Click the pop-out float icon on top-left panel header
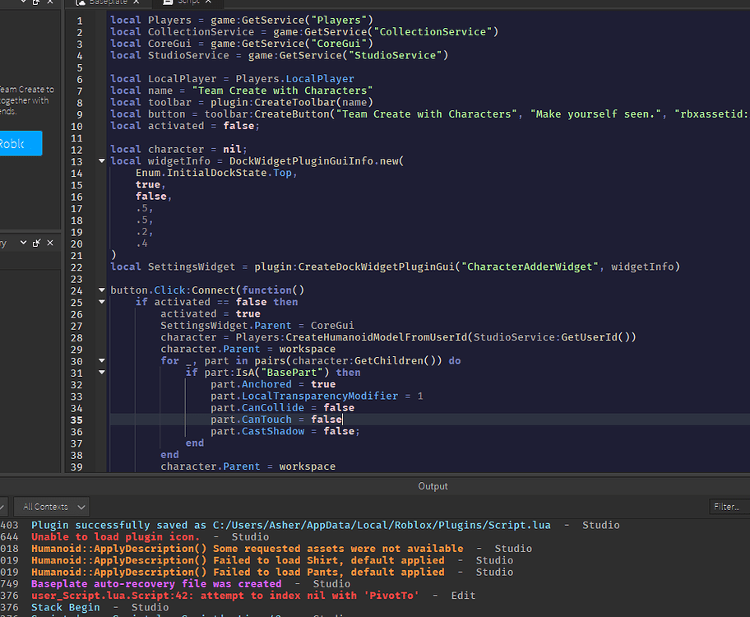This screenshot has height=617, width=750. (35, 3)
